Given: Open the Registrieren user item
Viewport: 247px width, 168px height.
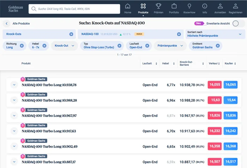Looking at the screenshot, I should click(235, 9).
